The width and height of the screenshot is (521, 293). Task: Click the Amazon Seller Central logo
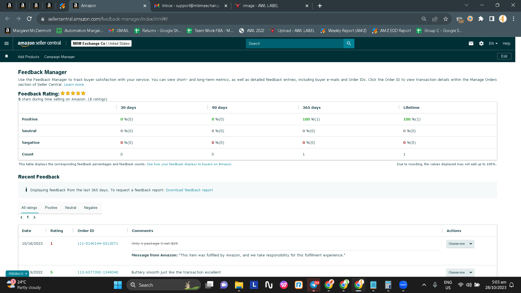click(x=39, y=43)
